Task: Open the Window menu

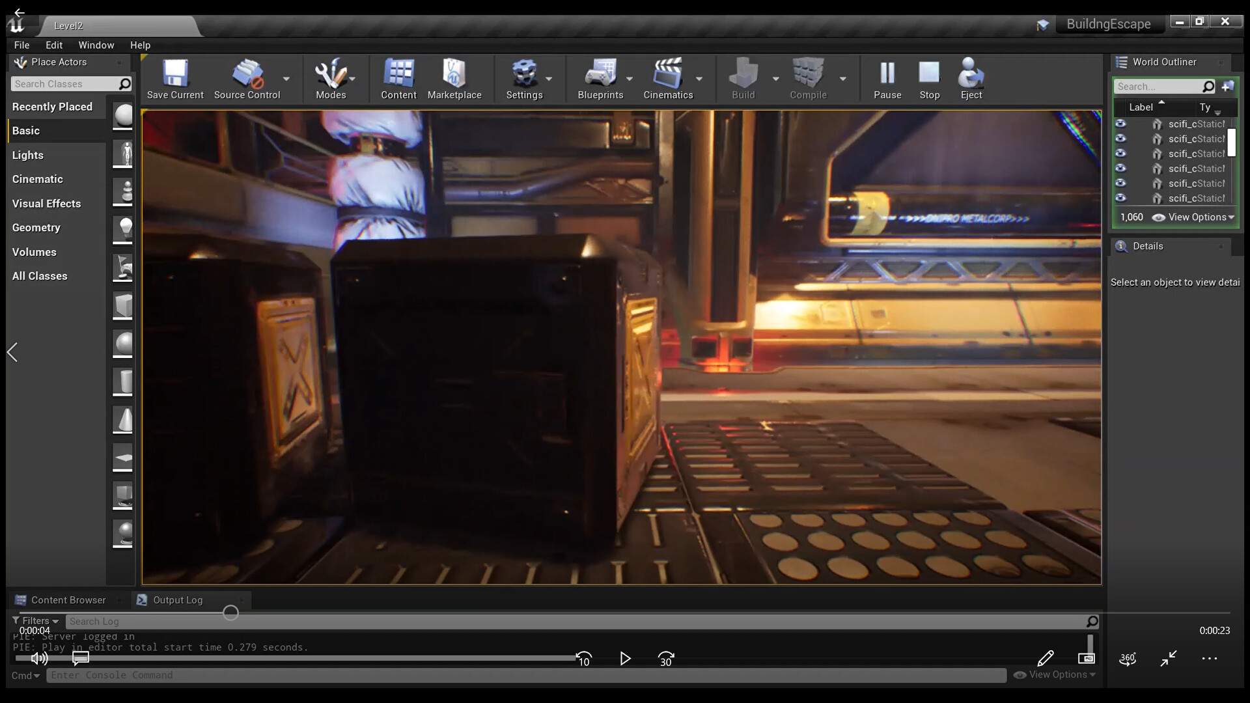Action: pyautogui.click(x=96, y=45)
